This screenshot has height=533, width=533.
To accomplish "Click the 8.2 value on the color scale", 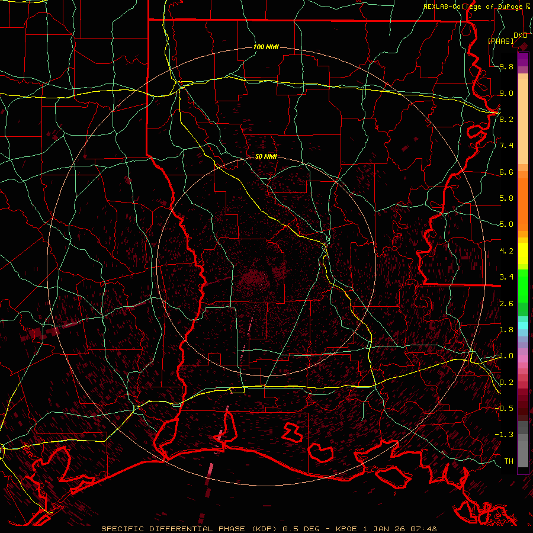I will (x=506, y=119).
